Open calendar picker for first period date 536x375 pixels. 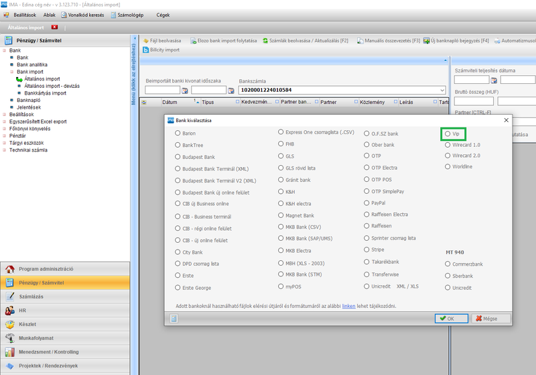184,90
